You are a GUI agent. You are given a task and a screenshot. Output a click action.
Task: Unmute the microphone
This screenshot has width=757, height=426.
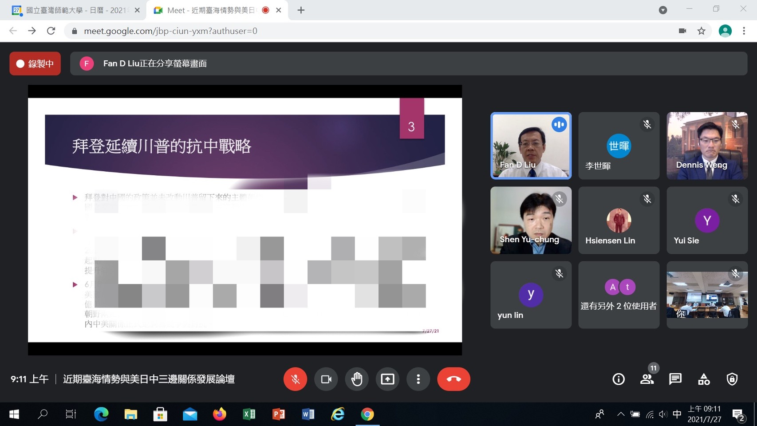coord(295,379)
